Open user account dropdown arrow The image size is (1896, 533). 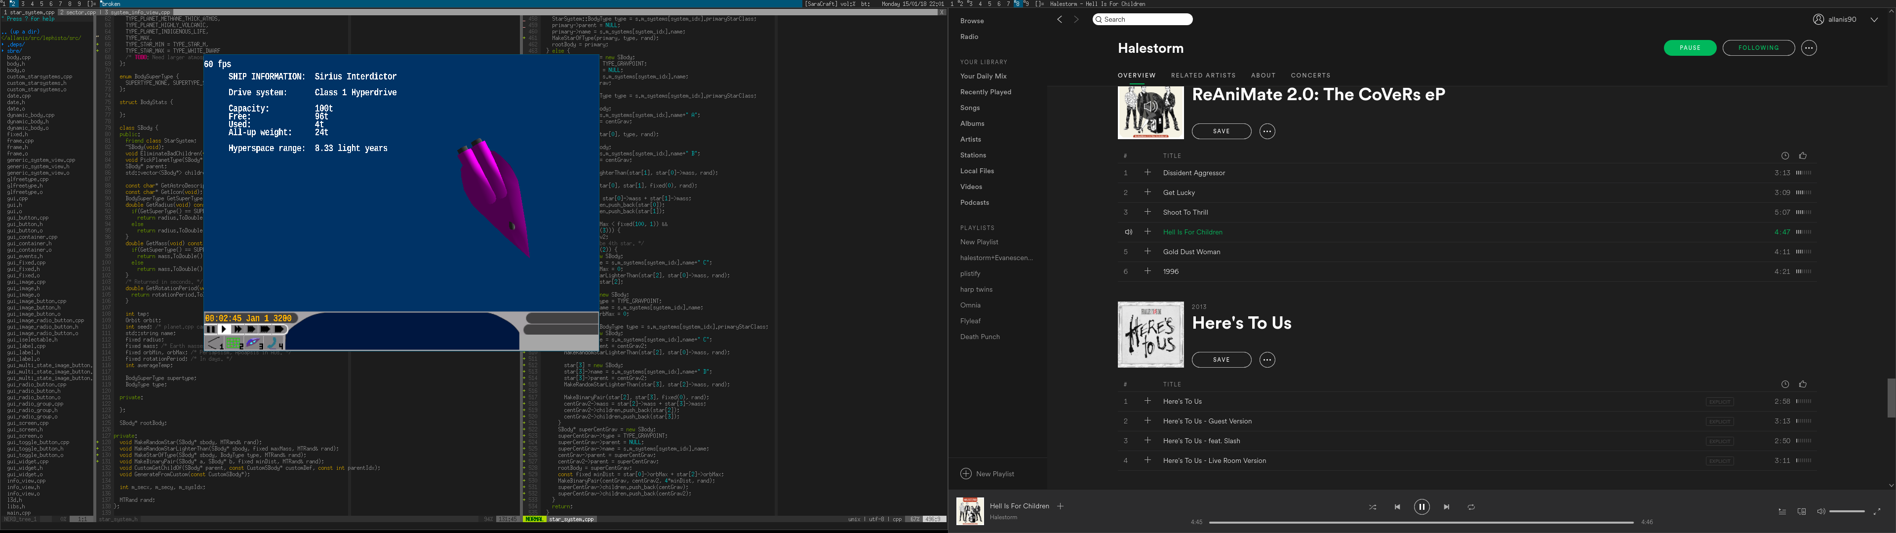tap(1874, 20)
